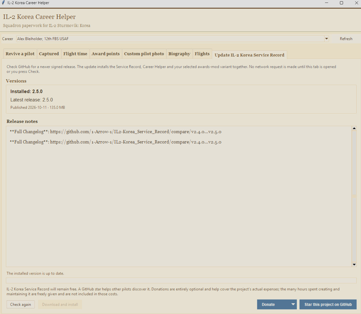Click the 'Latest release: 2.5.0' text
This screenshot has width=361, height=314.
point(32,100)
